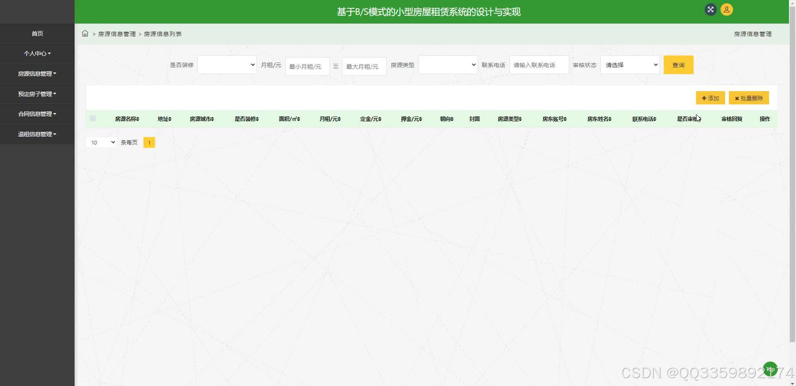The width and height of the screenshot is (796, 386).
Task: Expand the 退租信息管理 sidebar menu
Action: (x=37, y=134)
